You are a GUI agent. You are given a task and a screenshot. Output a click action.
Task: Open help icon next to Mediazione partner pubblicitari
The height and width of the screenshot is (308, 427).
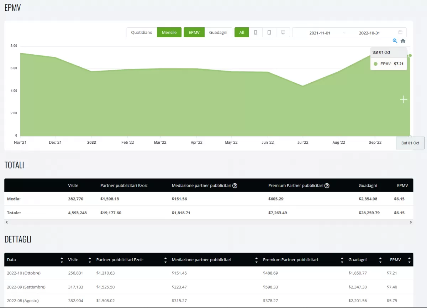(235, 186)
